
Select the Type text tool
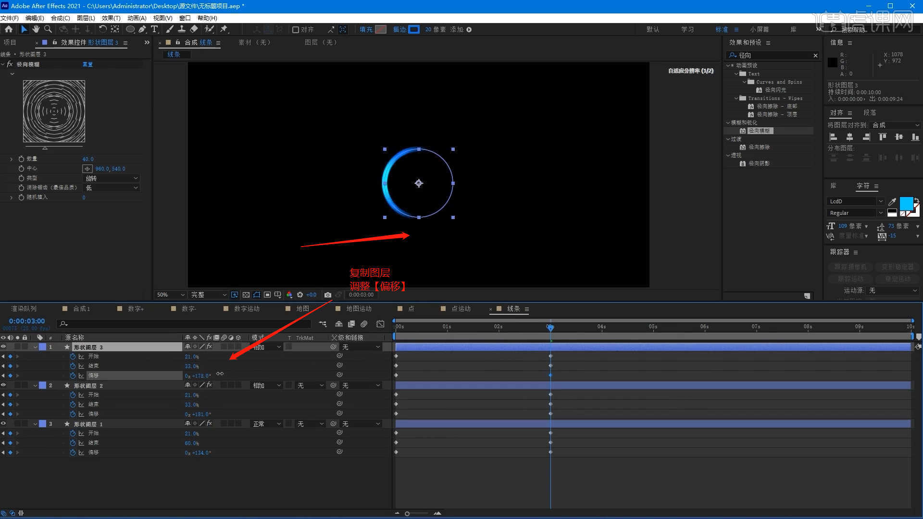154,29
